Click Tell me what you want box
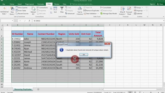Viewport: 165px width, 93px height. pos(81,4)
